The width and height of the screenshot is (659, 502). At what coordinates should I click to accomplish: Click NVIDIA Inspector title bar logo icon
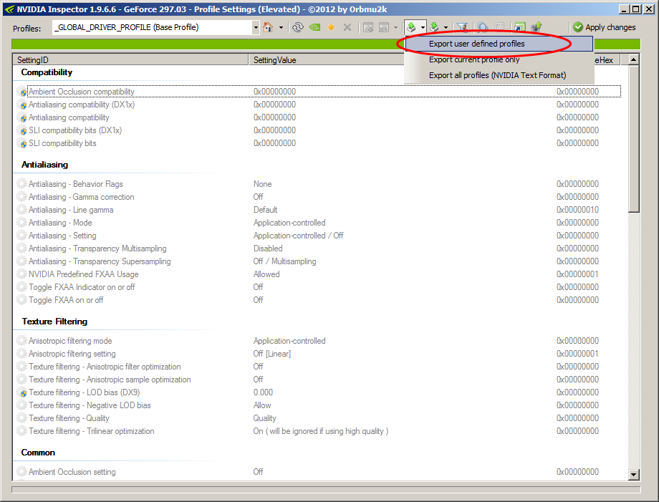pyautogui.click(x=9, y=9)
